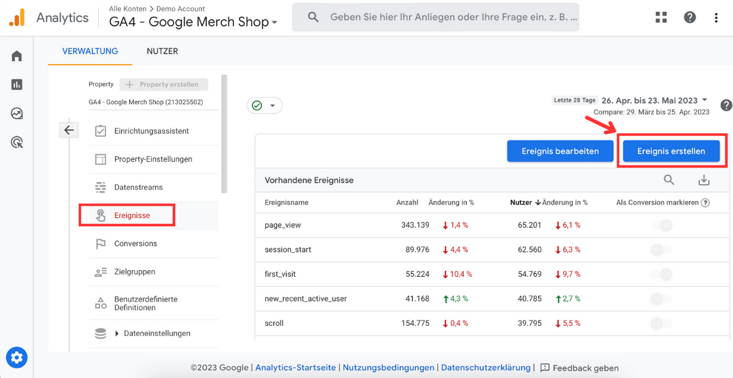Expand Dateneinstellungen submenu triangle
This screenshot has height=378, width=733.
tap(117, 334)
